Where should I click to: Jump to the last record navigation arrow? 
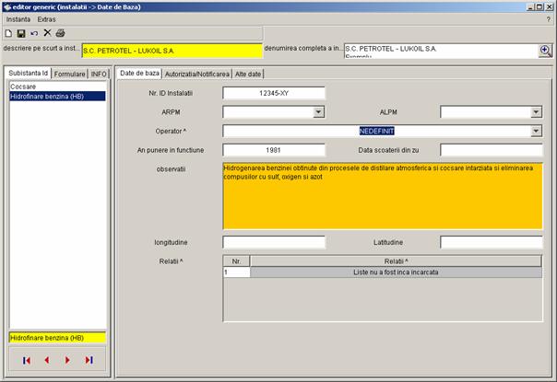pyautogui.click(x=89, y=360)
